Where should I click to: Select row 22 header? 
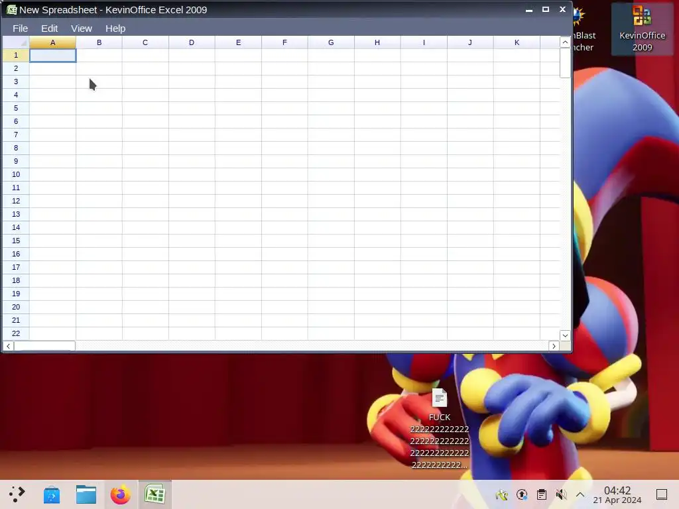point(16,333)
